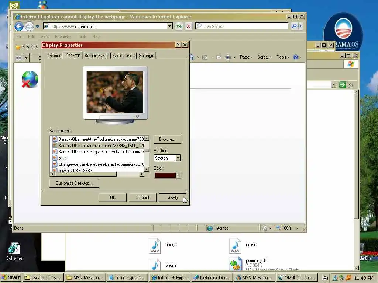The height and width of the screenshot is (283, 378).
Task: Expand the IE address bar dropdown
Action: [170, 26]
